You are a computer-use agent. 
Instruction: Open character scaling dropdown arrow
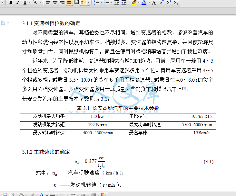pos(40,2)
